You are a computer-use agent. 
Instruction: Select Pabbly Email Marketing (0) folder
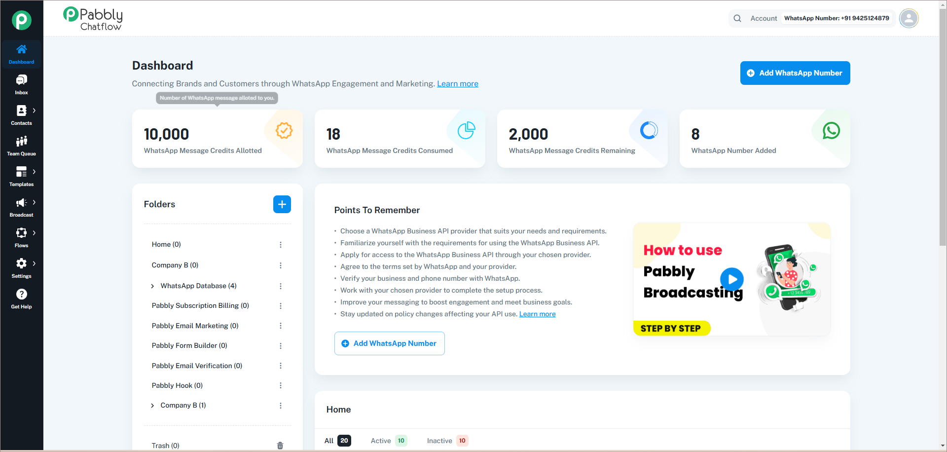195,326
